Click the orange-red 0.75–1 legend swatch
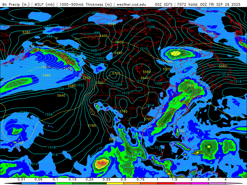This screenshot has width=247, height=185. point(149,183)
